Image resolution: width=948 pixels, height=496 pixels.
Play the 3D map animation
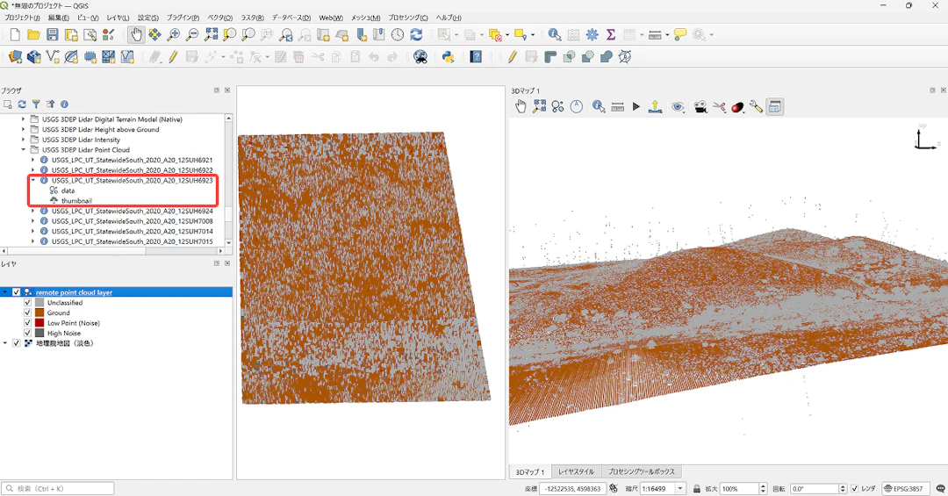(x=636, y=107)
